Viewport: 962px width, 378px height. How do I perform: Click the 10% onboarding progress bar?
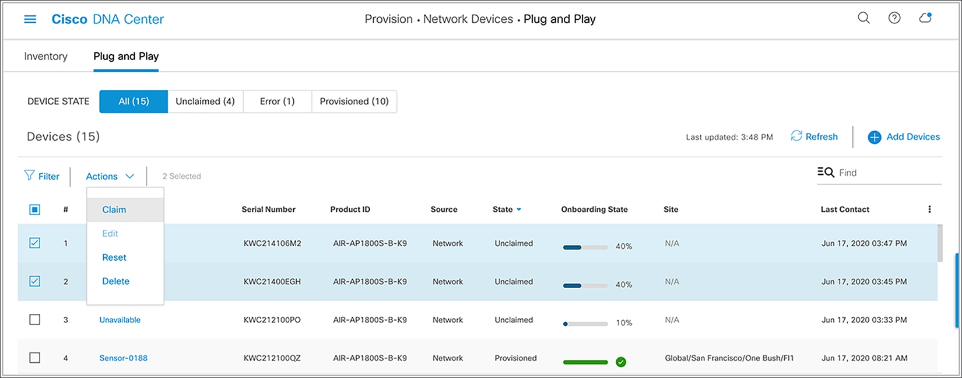point(585,324)
